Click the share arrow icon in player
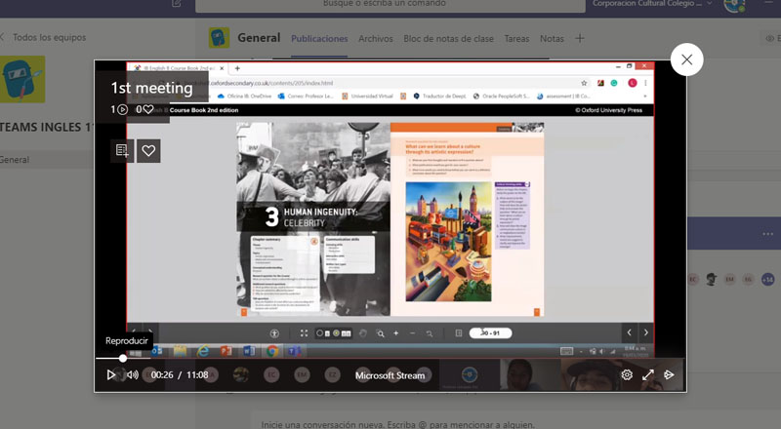The width and height of the screenshot is (781, 429). click(x=670, y=374)
